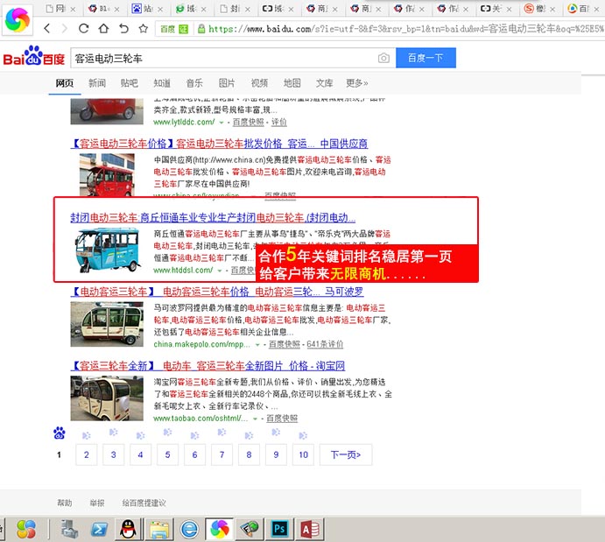Image resolution: width=605 pixels, height=542 pixels.
Task: Open result 封闭电动三轮车:商丘恒通车业
Action: [213, 217]
